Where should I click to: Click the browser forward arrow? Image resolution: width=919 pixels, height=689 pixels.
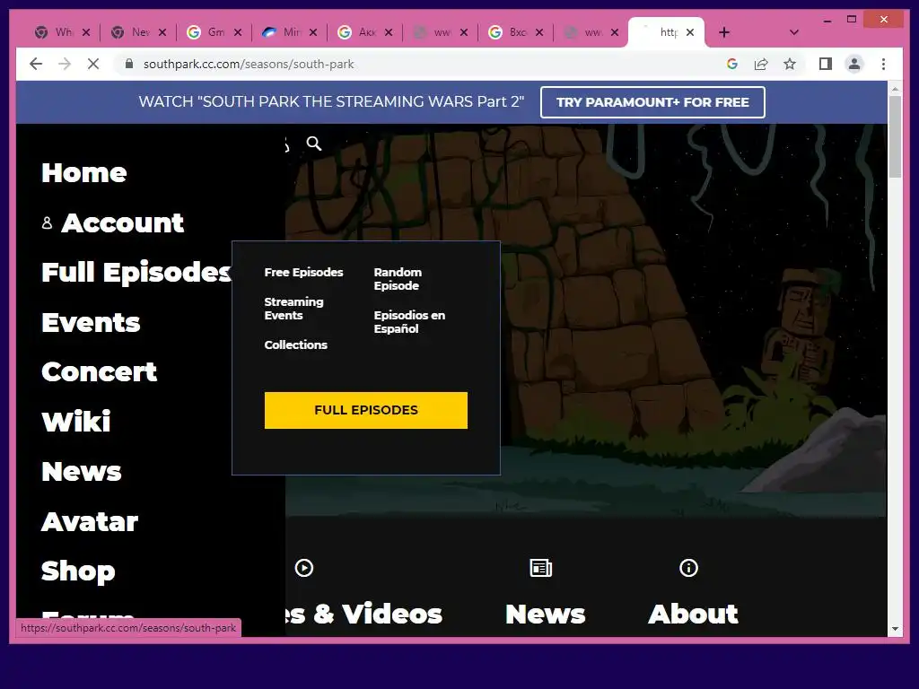tap(65, 64)
